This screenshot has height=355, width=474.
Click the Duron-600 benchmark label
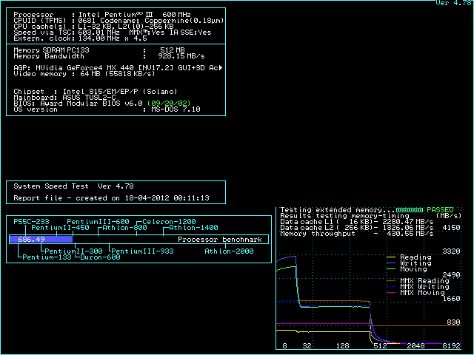(x=100, y=257)
